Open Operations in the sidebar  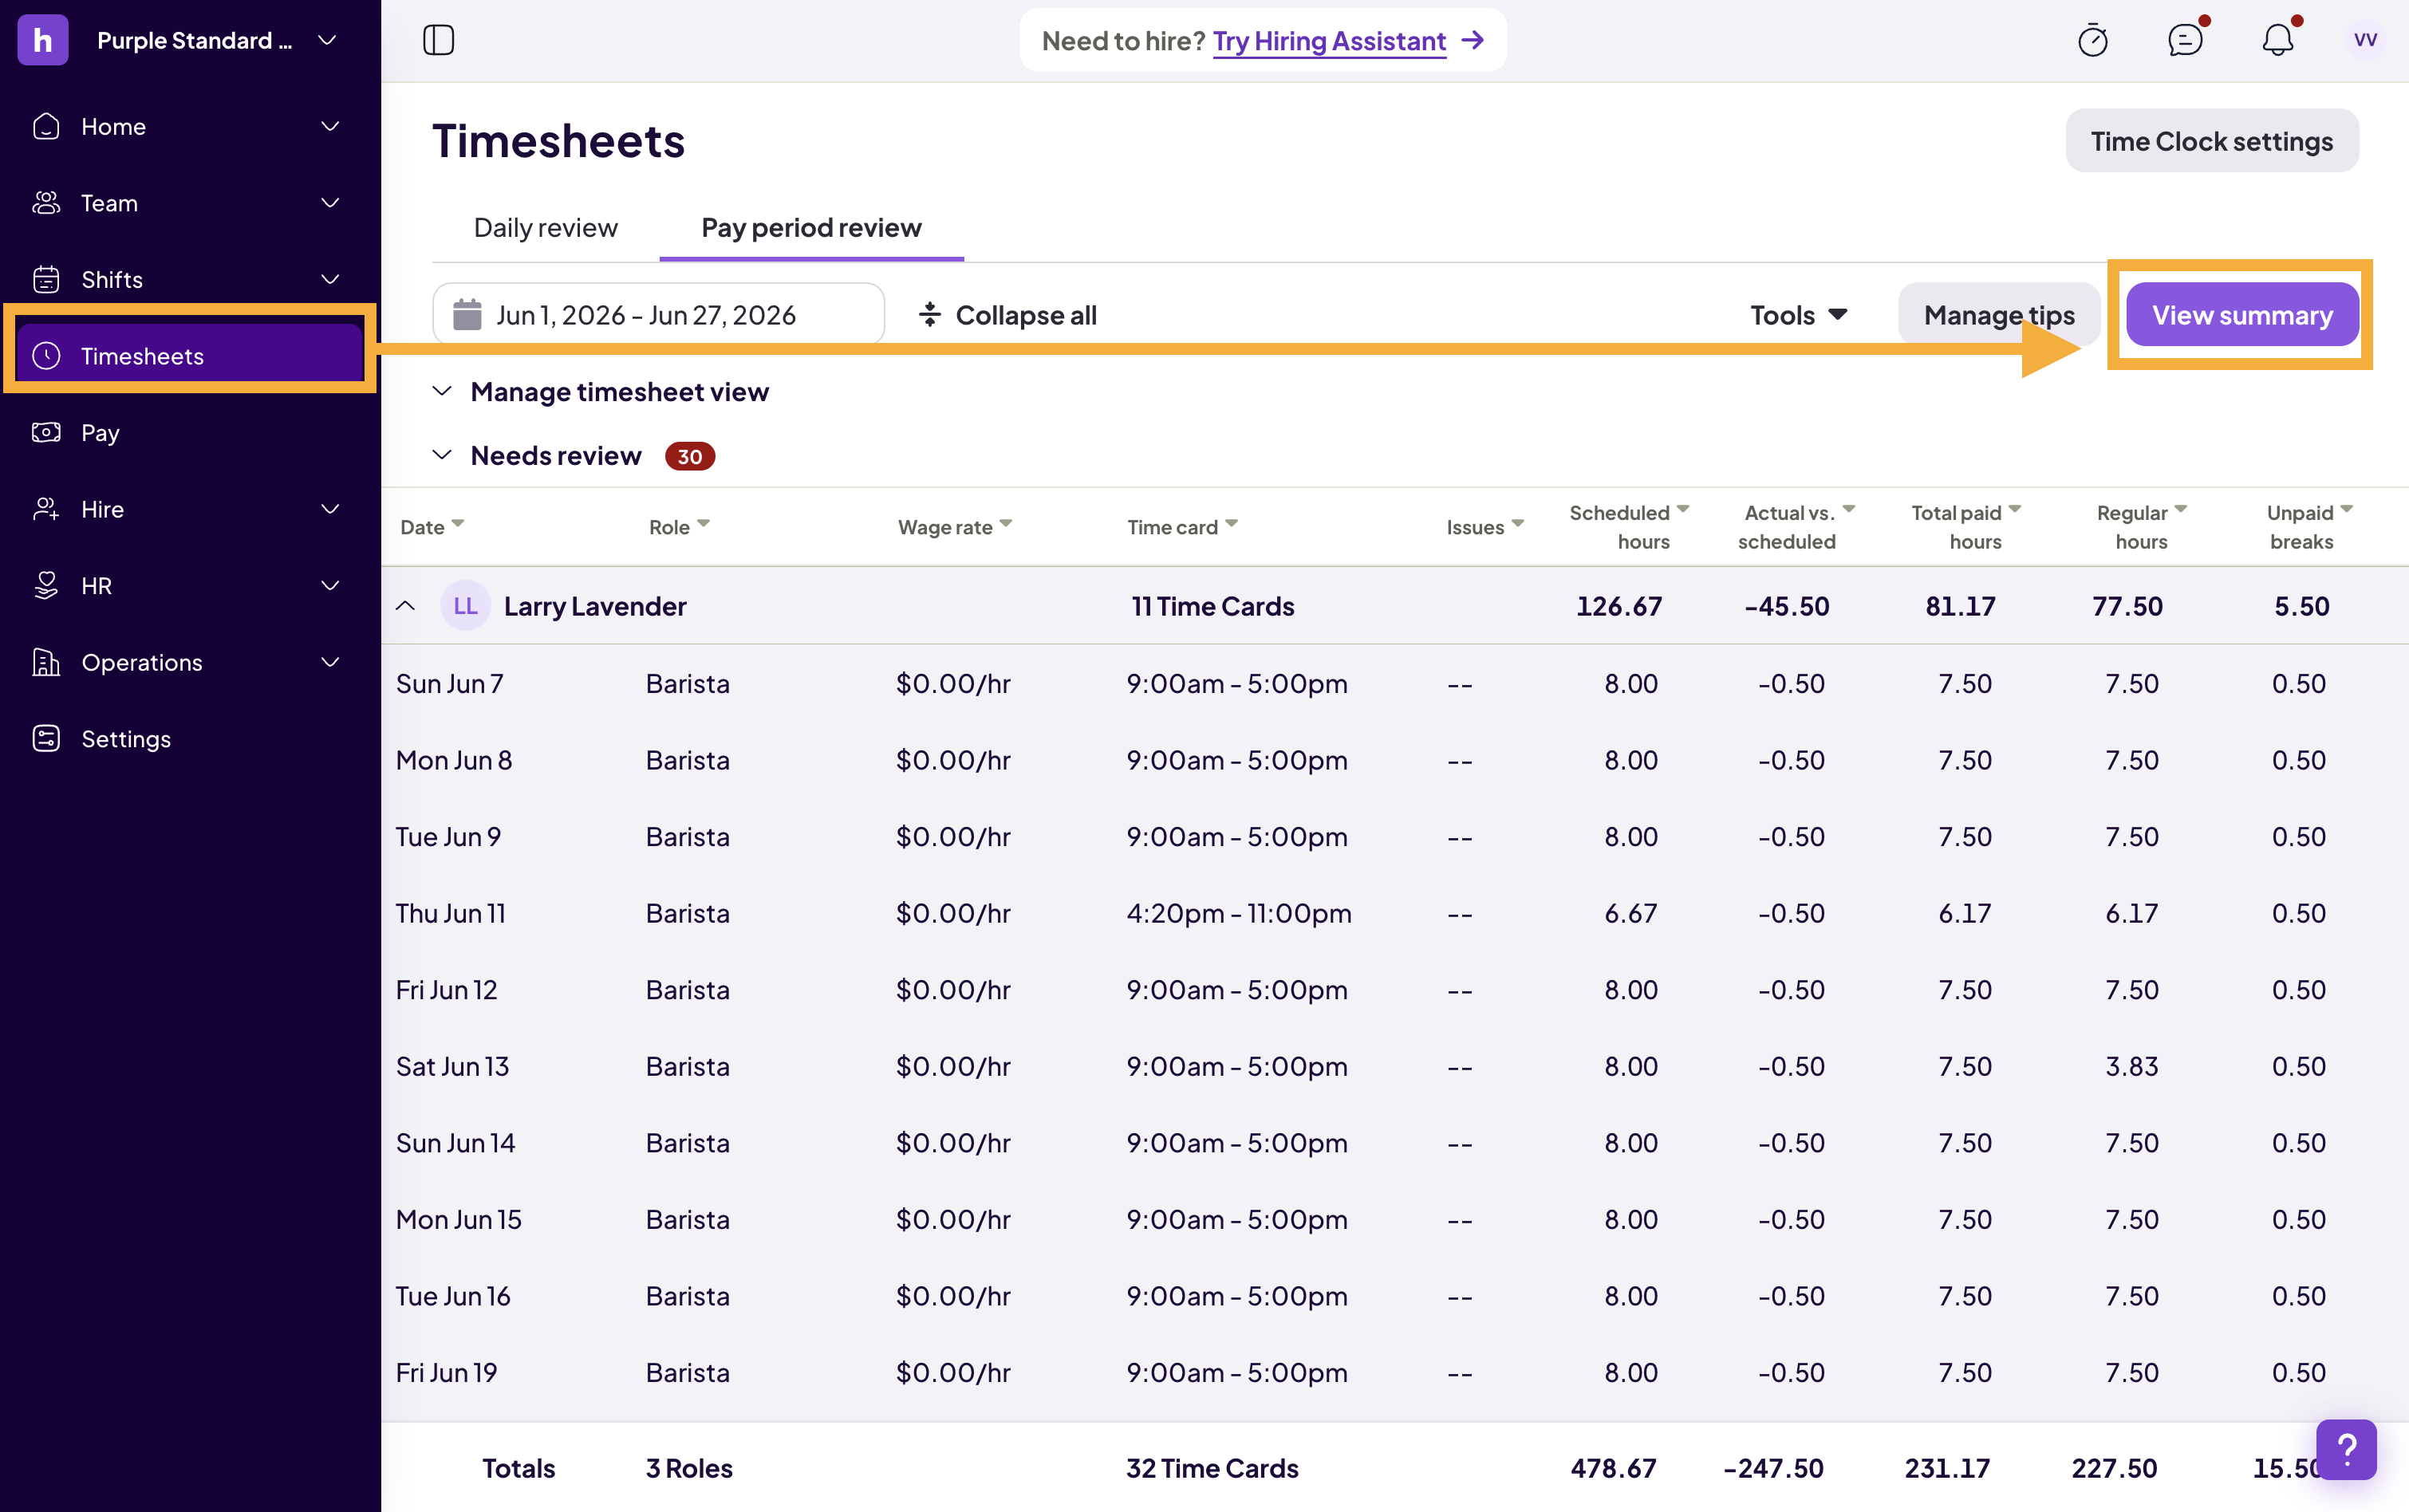coord(190,662)
